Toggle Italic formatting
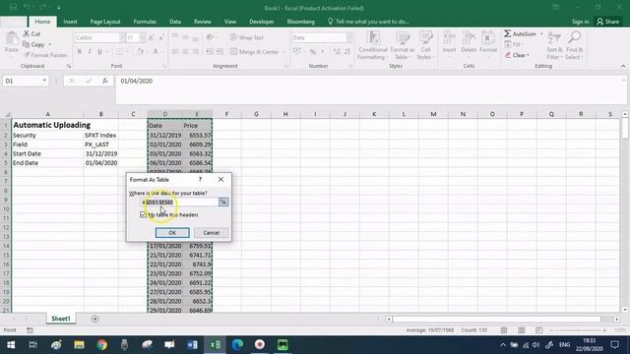The image size is (630, 354). pyautogui.click(x=90, y=52)
